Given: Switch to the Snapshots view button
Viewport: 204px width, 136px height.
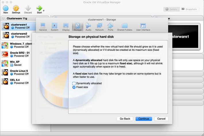Looking at the screenshot, I should pos(189,9).
